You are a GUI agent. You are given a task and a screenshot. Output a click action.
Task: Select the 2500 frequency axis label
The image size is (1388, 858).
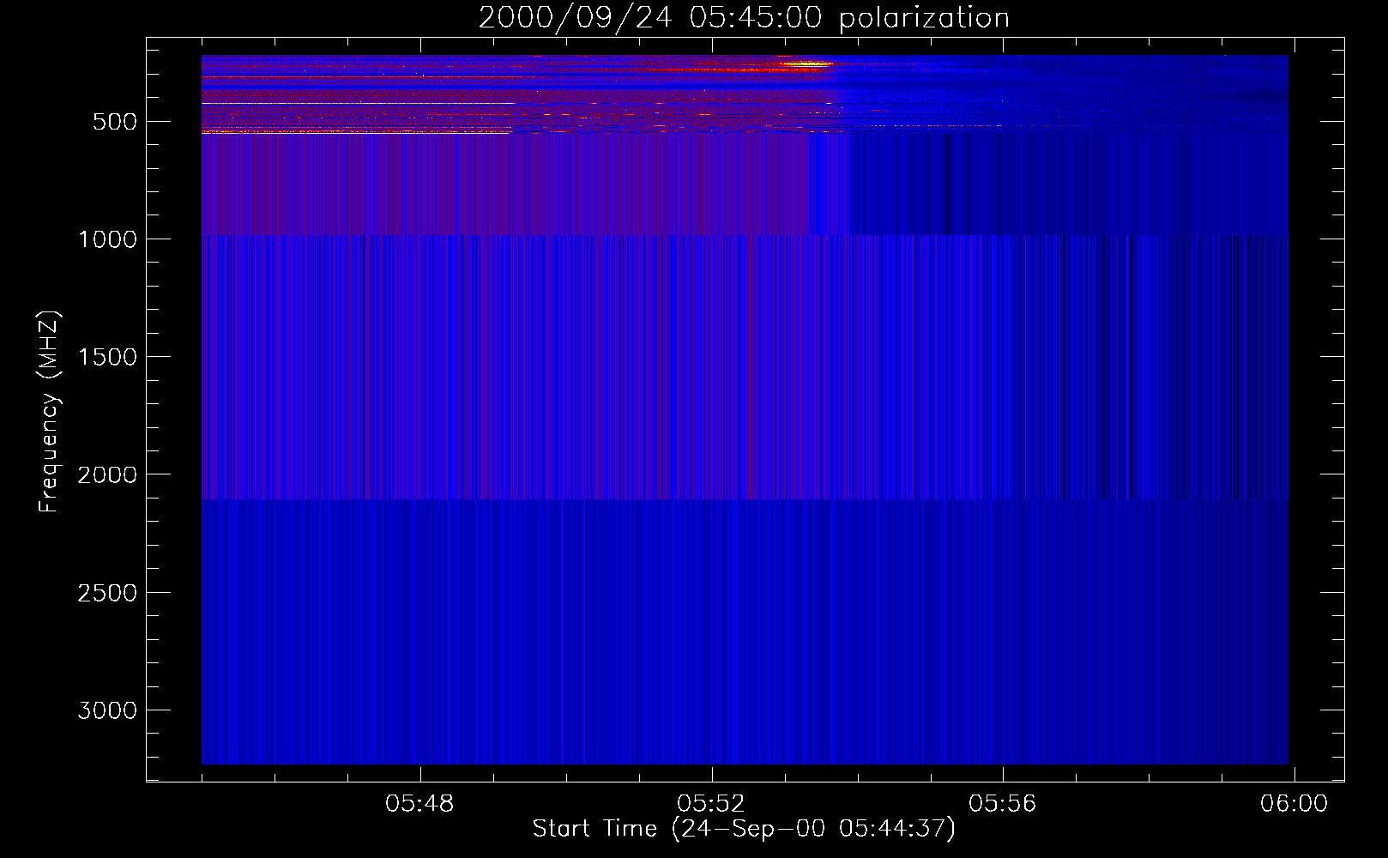coord(107,593)
